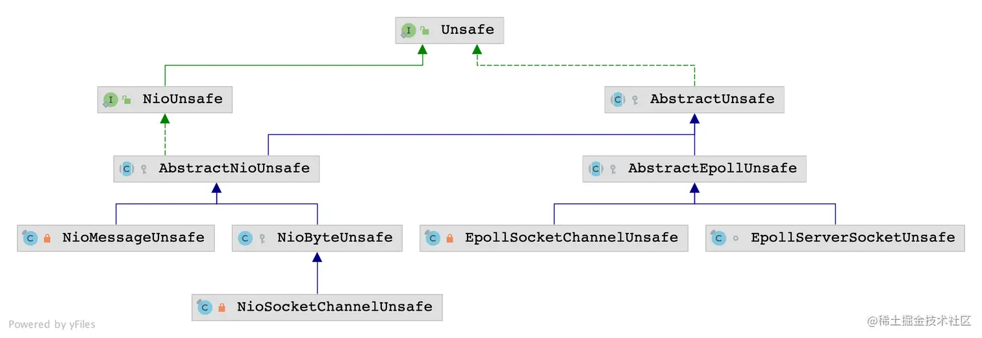Select the AbstractNioUnsafe class label
982x338 pixels.
pyautogui.click(x=234, y=168)
